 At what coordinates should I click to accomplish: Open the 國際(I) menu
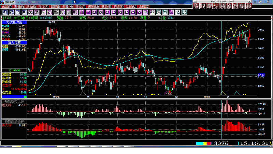click(x=55, y=7)
